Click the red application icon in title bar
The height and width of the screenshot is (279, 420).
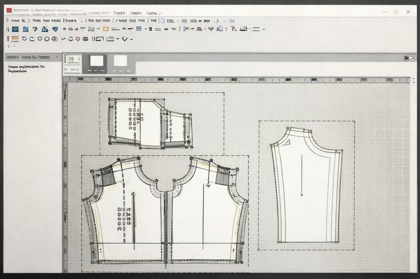tap(9, 11)
